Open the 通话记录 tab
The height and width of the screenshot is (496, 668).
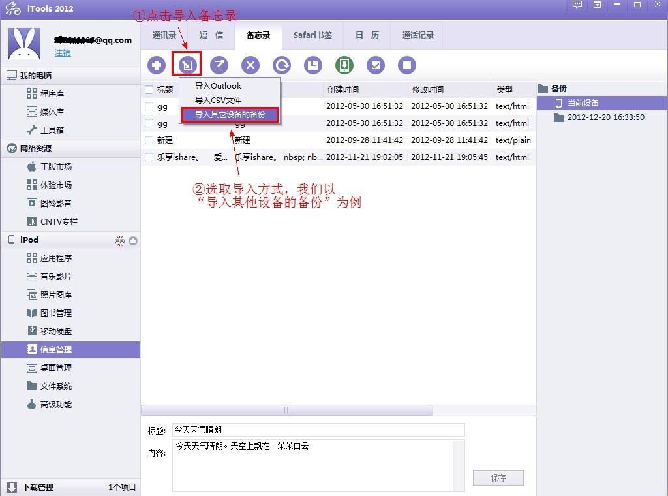point(418,35)
